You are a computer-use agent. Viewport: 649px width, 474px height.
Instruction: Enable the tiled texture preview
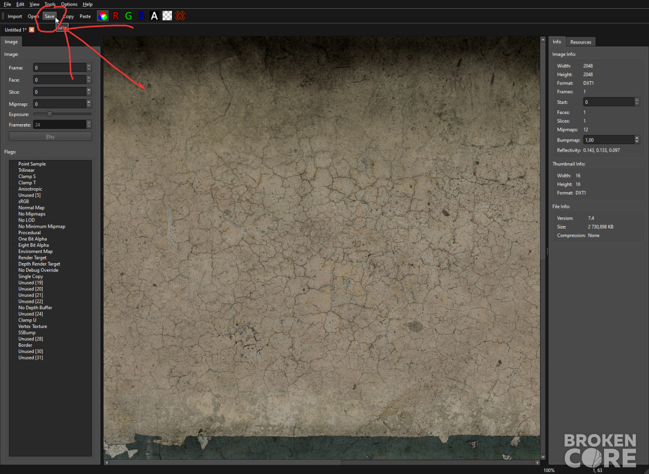180,16
